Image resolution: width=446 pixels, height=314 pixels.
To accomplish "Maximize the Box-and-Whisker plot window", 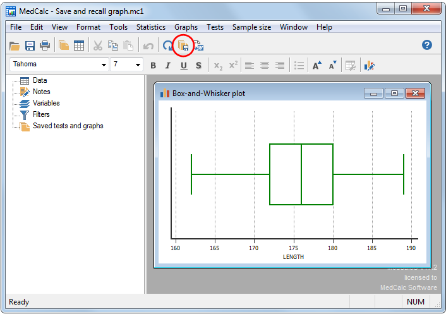I will pos(395,94).
